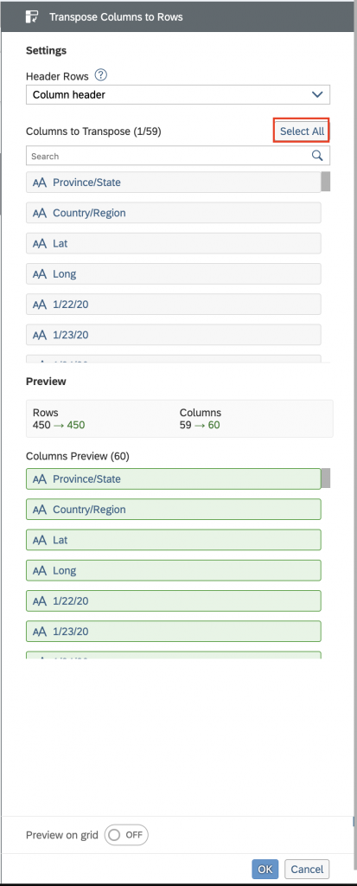357x886 pixels.
Task: Click the Header Rows help question-mark icon
Action: point(101,74)
